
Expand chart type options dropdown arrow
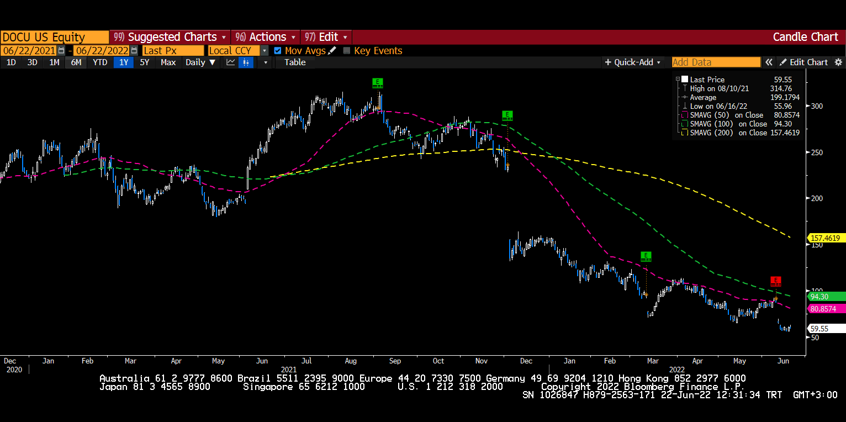point(265,62)
